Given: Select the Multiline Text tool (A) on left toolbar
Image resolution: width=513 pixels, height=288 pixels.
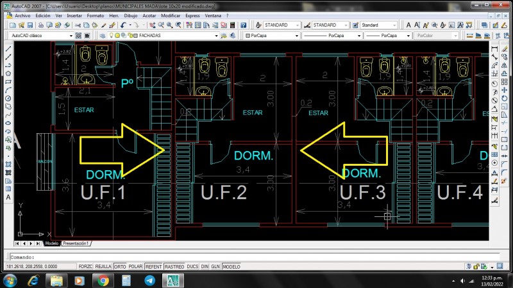Looking at the screenshot, I should click(x=8, y=197).
